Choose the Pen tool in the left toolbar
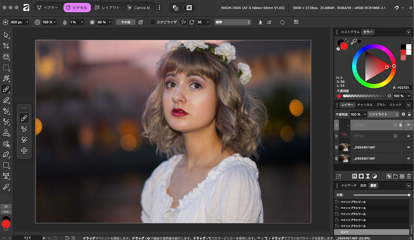This screenshot has width=414, height=240. click(x=6, y=154)
